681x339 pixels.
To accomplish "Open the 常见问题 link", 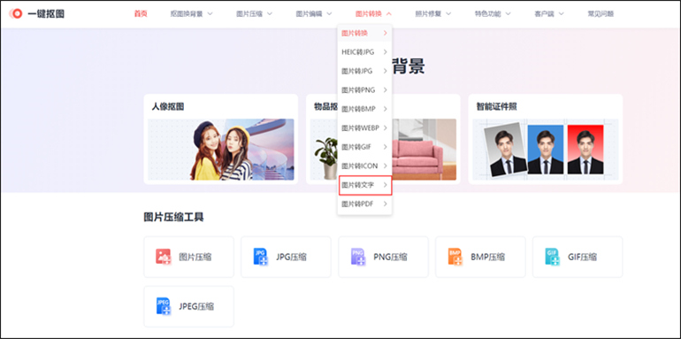I will click(601, 14).
